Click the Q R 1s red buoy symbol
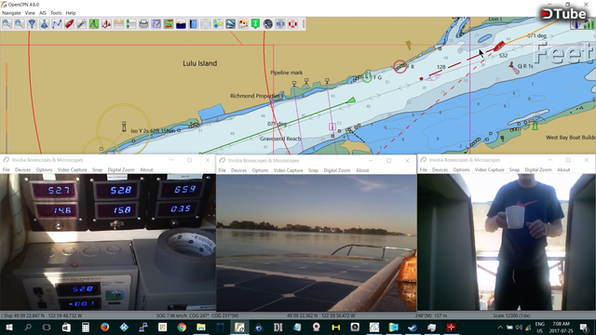Image resolution: width=596 pixels, height=335 pixels. click(x=513, y=68)
